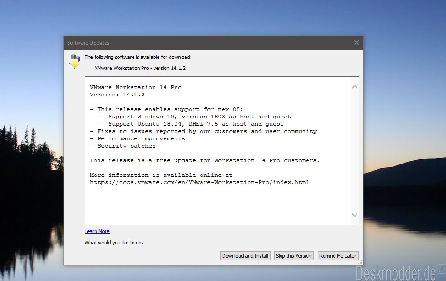Click the yellow download arrow icon
The width and height of the screenshot is (446, 281).
[x=75, y=61]
